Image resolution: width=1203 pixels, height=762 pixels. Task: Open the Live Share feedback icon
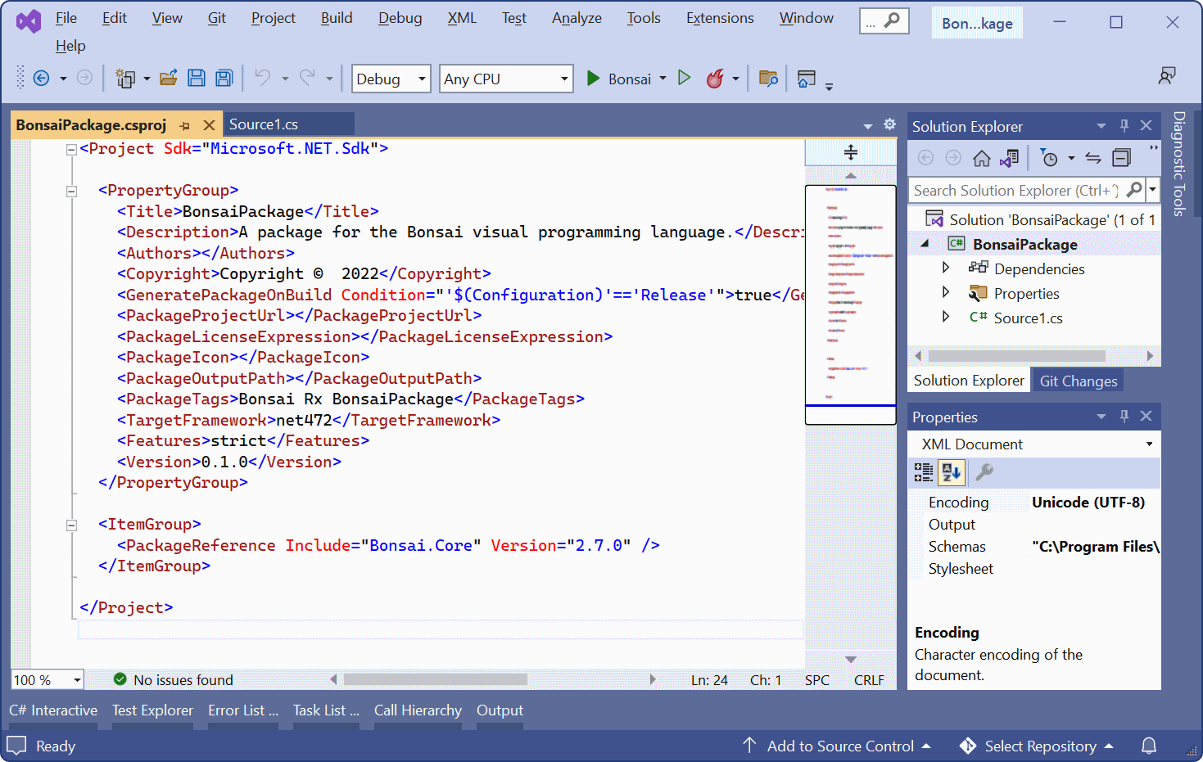(x=1167, y=76)
